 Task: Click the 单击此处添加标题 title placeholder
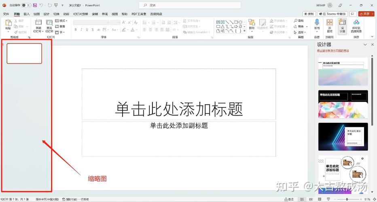pos(179,94)
